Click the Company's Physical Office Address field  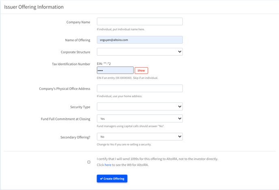click(x=140, y=88)
